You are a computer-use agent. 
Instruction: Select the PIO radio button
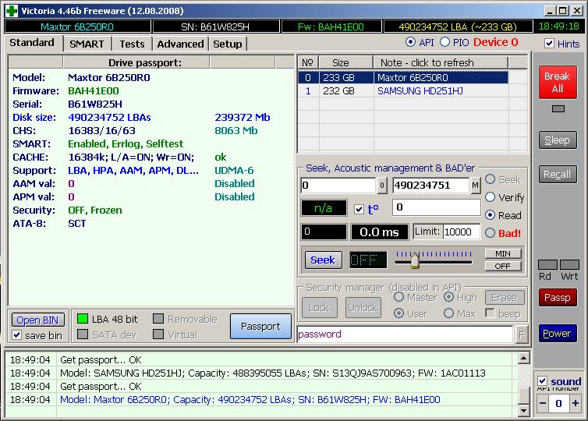point(445,42)
